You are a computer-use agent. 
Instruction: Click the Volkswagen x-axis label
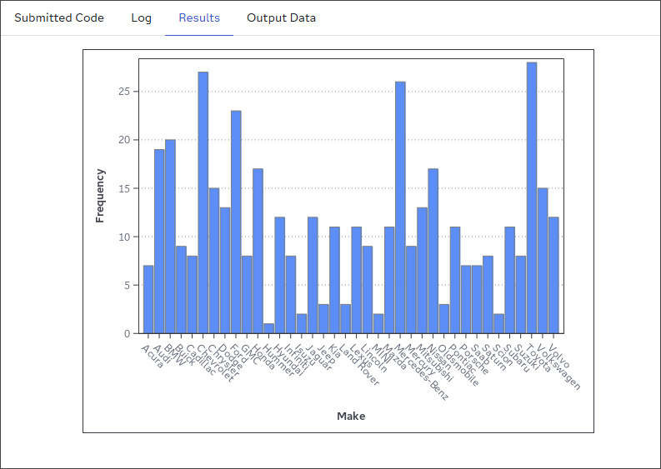point(559,367)
